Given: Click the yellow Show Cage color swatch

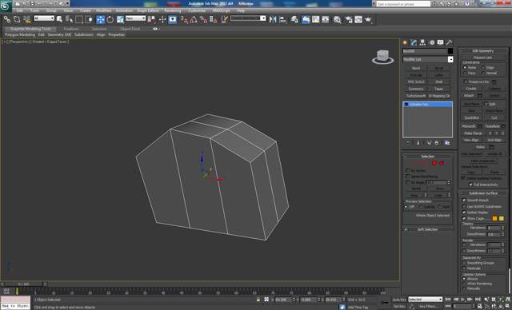Looking at the screenshot, I should [502, 218].
